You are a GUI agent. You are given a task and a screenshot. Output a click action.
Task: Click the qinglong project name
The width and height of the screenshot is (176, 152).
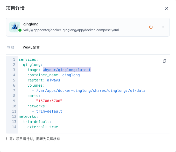pyautogui.click(x=31, y=24)
